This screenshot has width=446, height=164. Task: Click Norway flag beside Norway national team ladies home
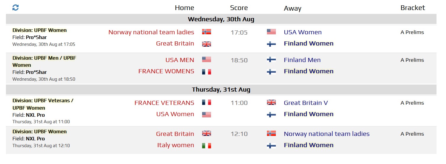click(207, 32)
